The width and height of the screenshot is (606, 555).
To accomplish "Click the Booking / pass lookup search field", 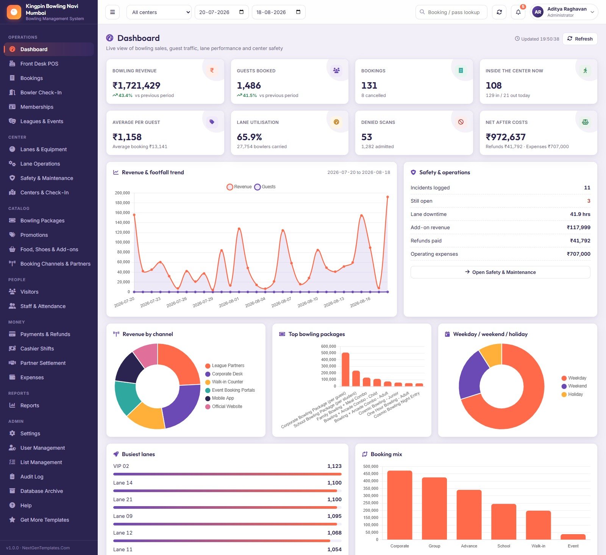I will (x=451, y=12).
